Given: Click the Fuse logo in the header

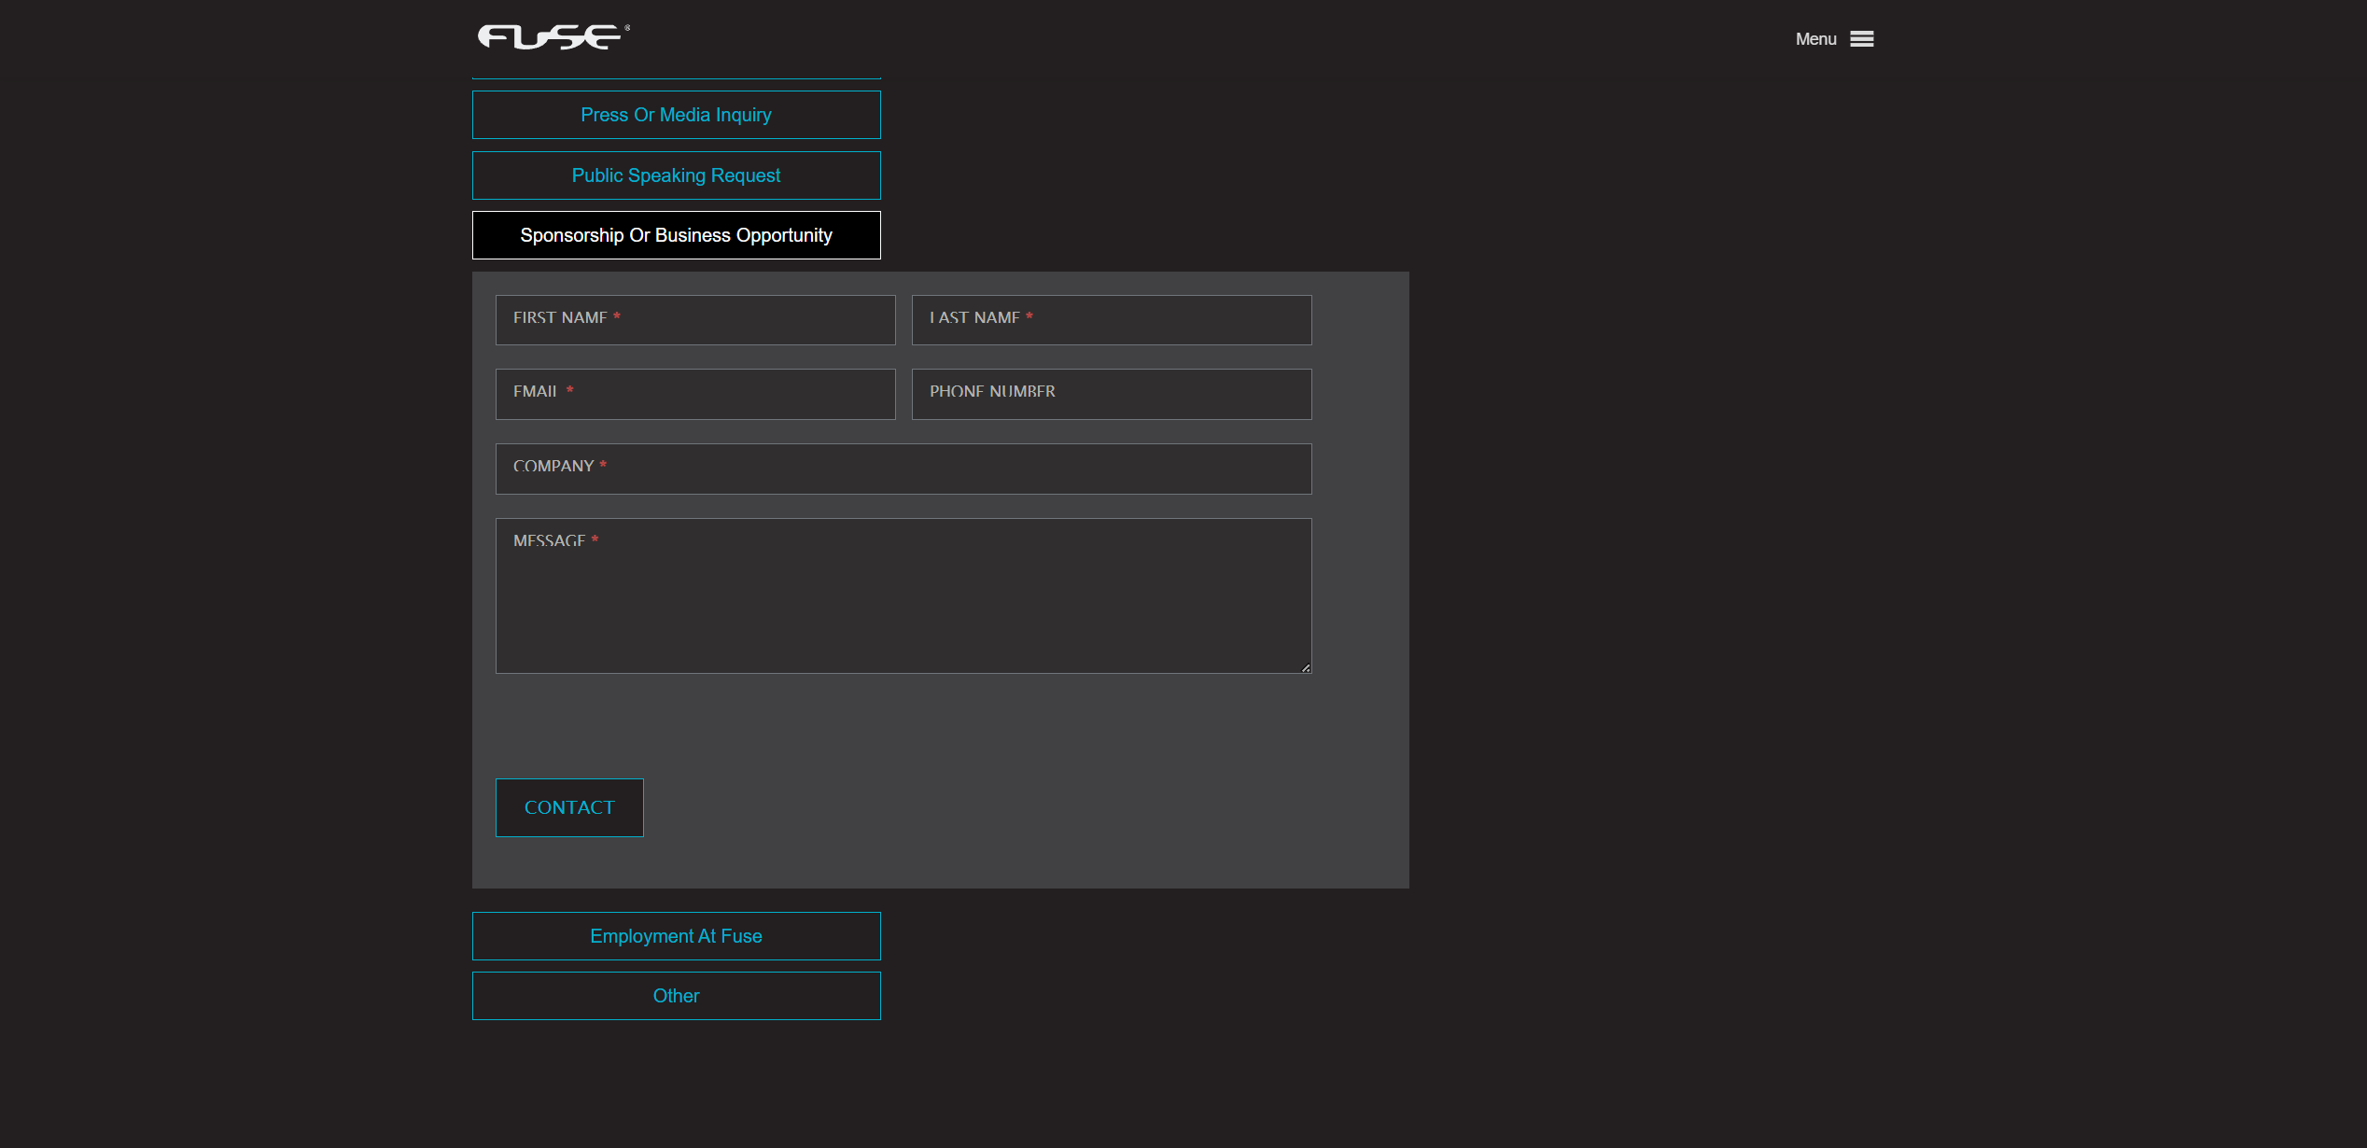Looking at the screenshot, I should pos(553,37).
